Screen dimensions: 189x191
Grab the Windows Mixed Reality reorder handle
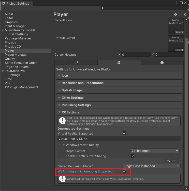pos(60,145)
